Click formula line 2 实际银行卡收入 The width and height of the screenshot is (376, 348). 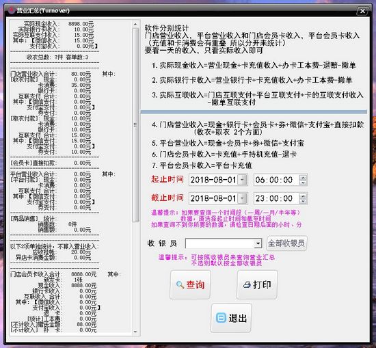(252, 80)
